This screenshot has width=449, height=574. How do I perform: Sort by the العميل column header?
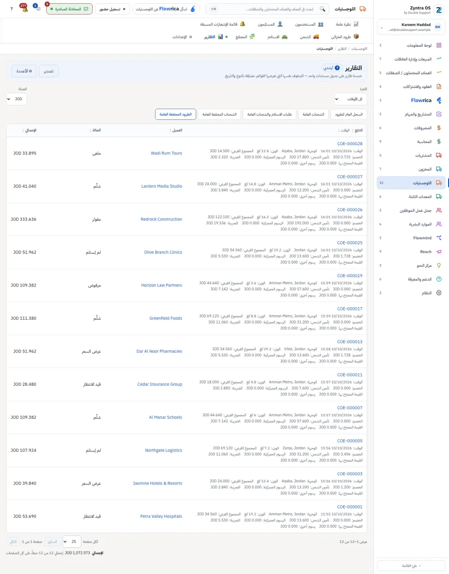tap(176, 130)
